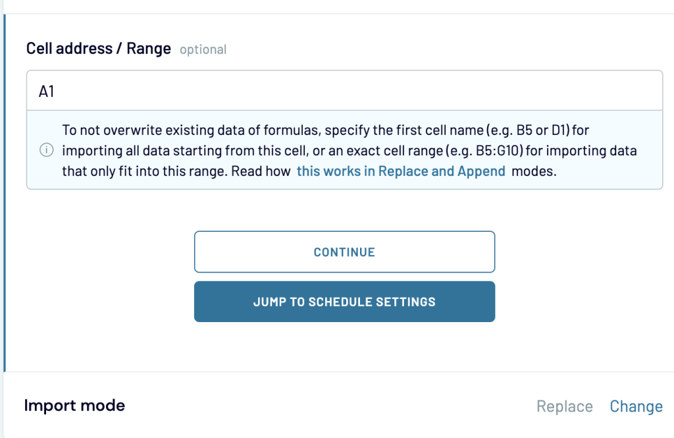Jump to schedule settings
Screen dimensions: 674x438
coord(344,302)
